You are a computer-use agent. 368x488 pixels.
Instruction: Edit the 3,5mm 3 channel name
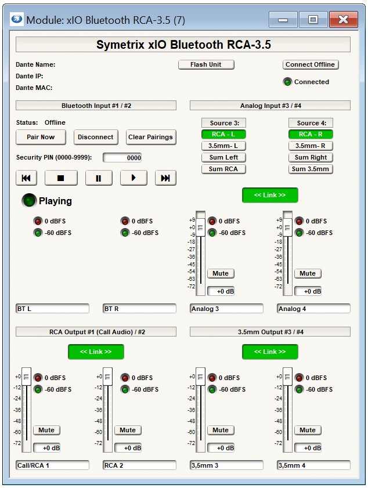226,465
